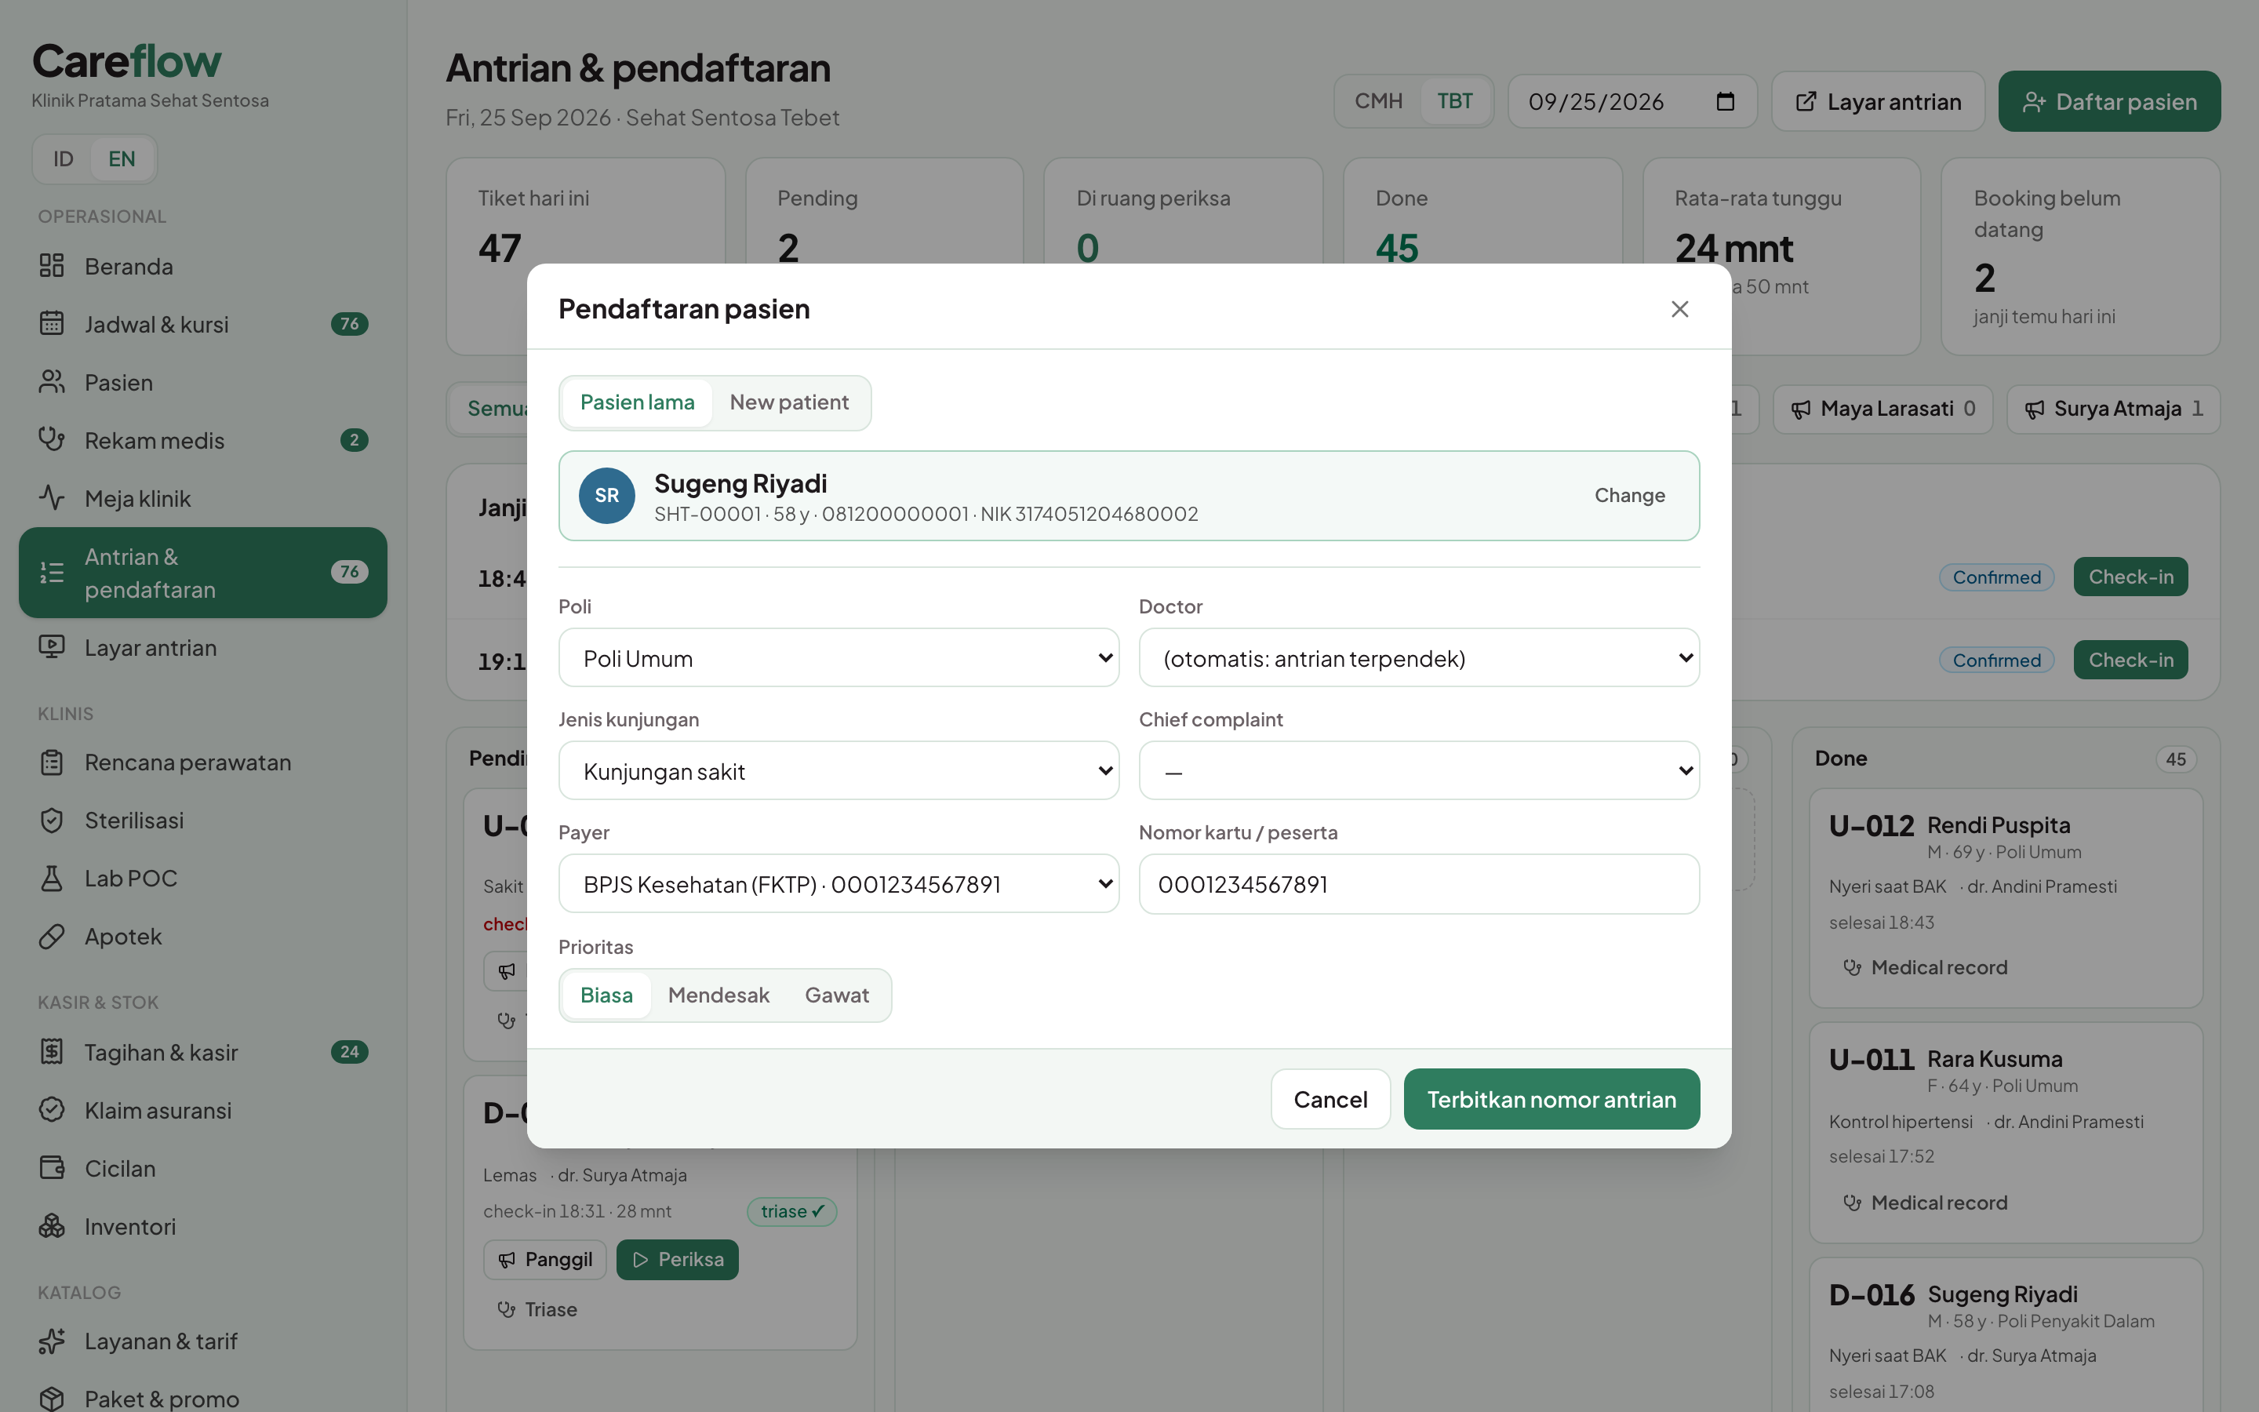Open the calendar picker in the date field
The image size is (2259, 1412).
(x=1725, y=101)
